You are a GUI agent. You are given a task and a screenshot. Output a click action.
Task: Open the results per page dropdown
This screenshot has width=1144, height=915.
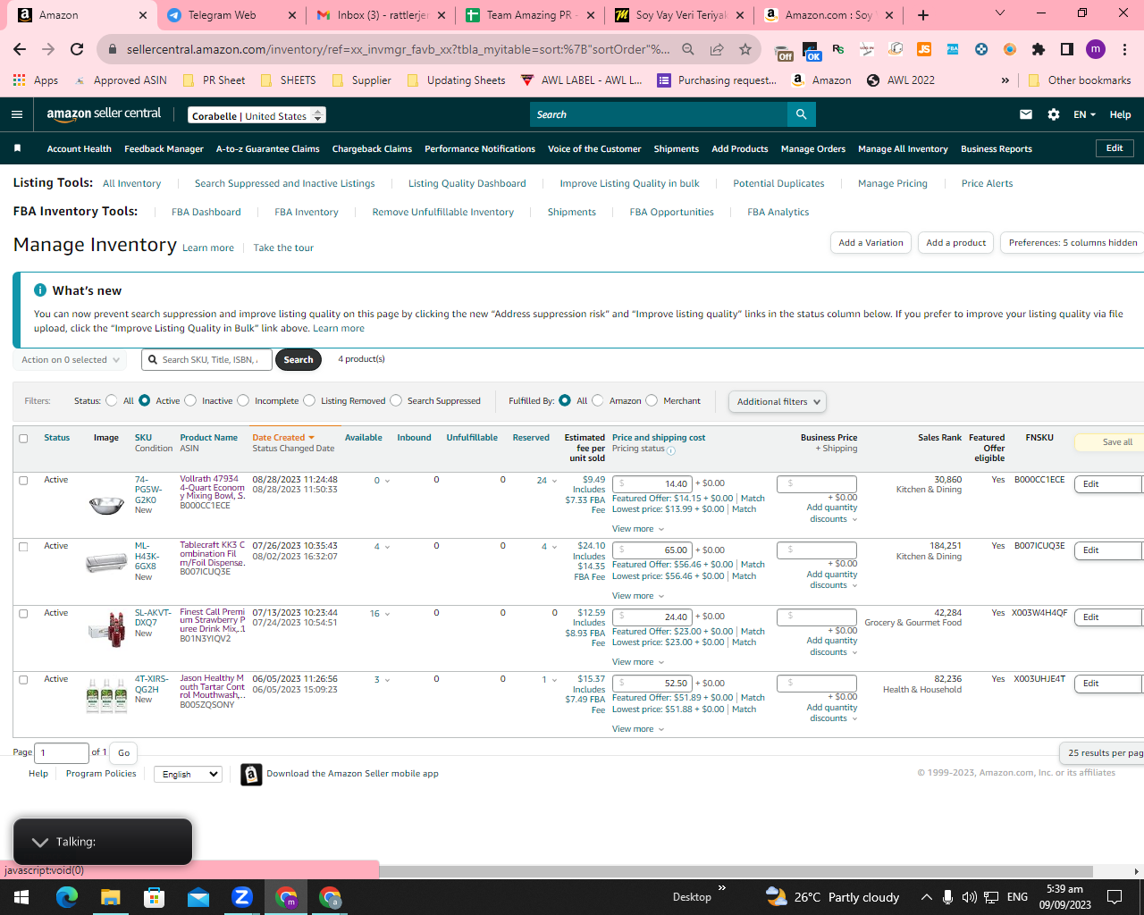1103,752
